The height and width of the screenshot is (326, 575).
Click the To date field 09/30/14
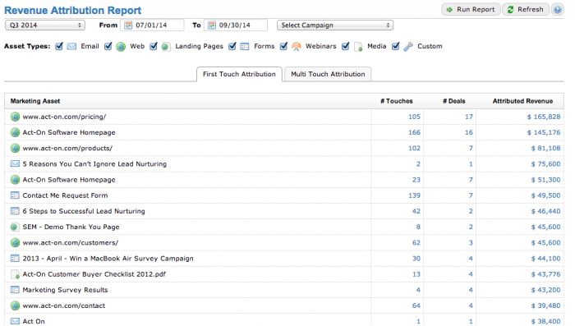[236, 25]
